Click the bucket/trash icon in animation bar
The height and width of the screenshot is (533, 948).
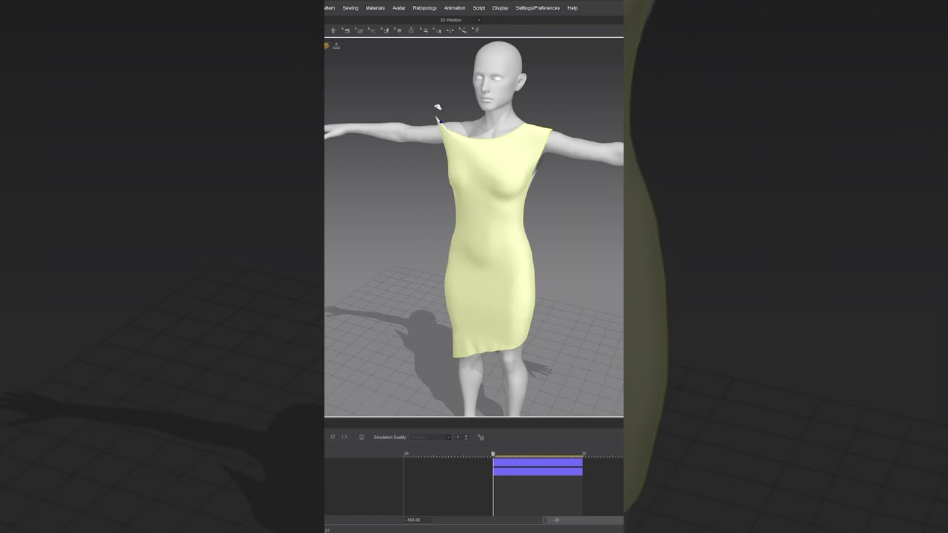361,438
